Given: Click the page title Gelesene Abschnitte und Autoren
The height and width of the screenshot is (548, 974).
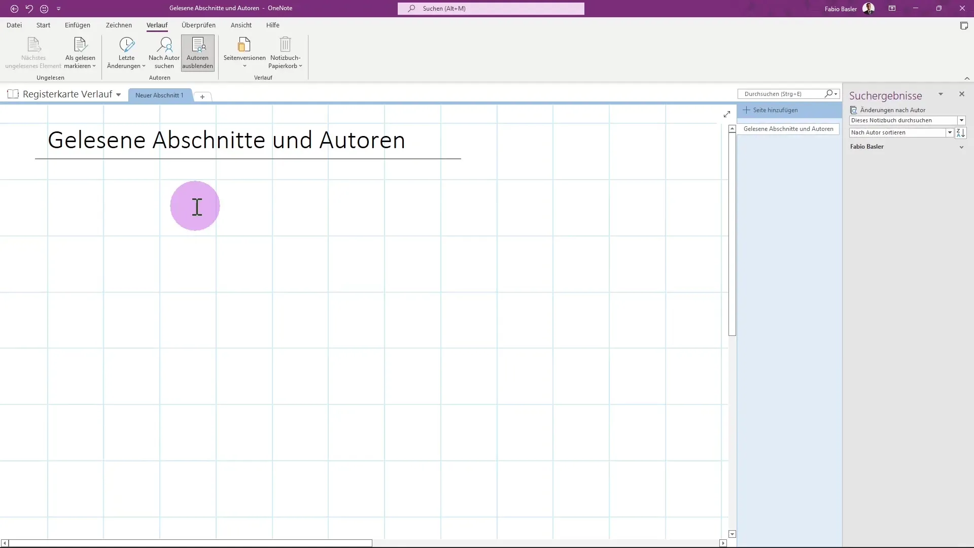Looking at the screenshot, I should pos(227,140).
